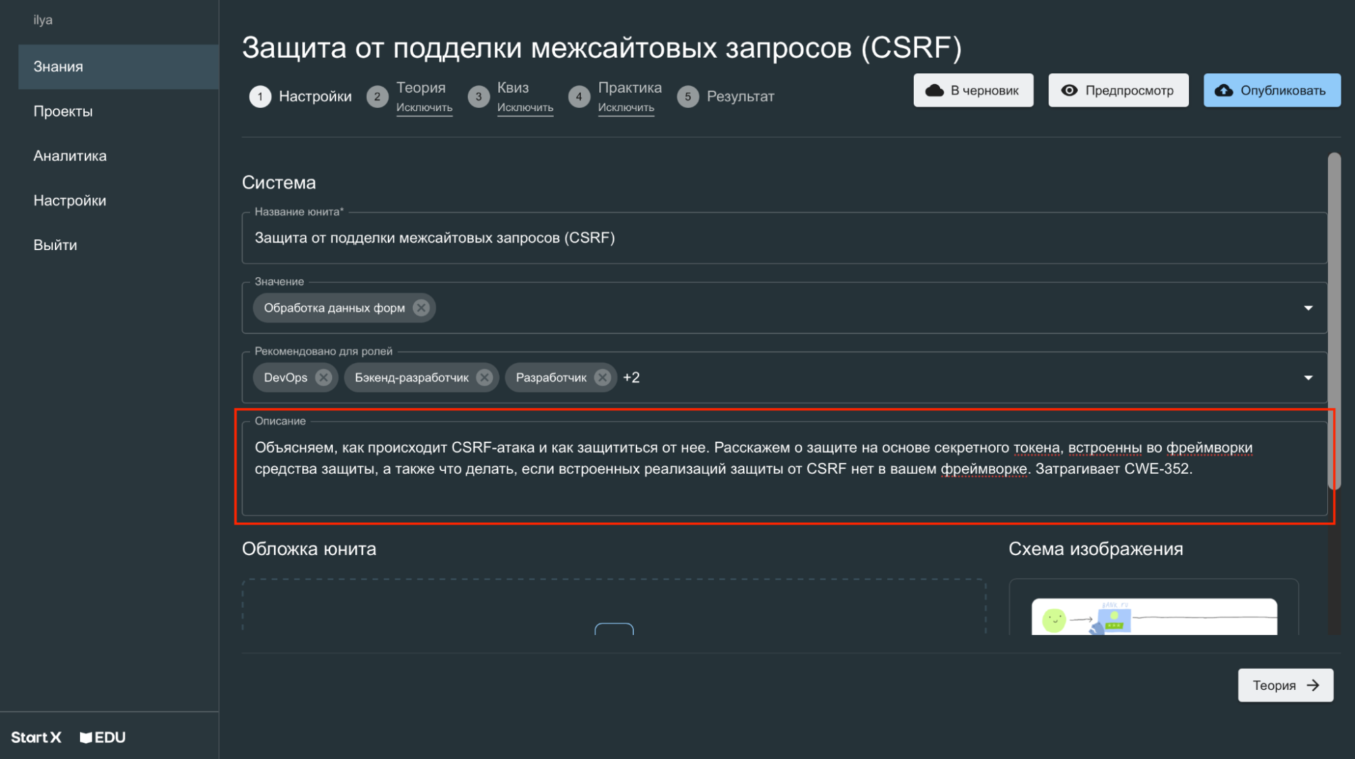Open Аналитика in the sidebar
1355x759 pixels.
coord(70,156)
